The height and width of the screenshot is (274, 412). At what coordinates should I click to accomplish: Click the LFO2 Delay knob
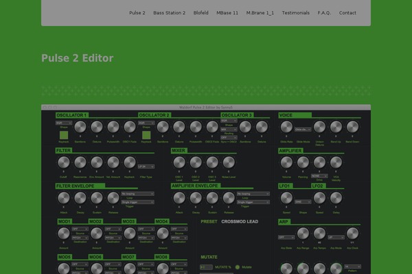[x=336, y=198]
